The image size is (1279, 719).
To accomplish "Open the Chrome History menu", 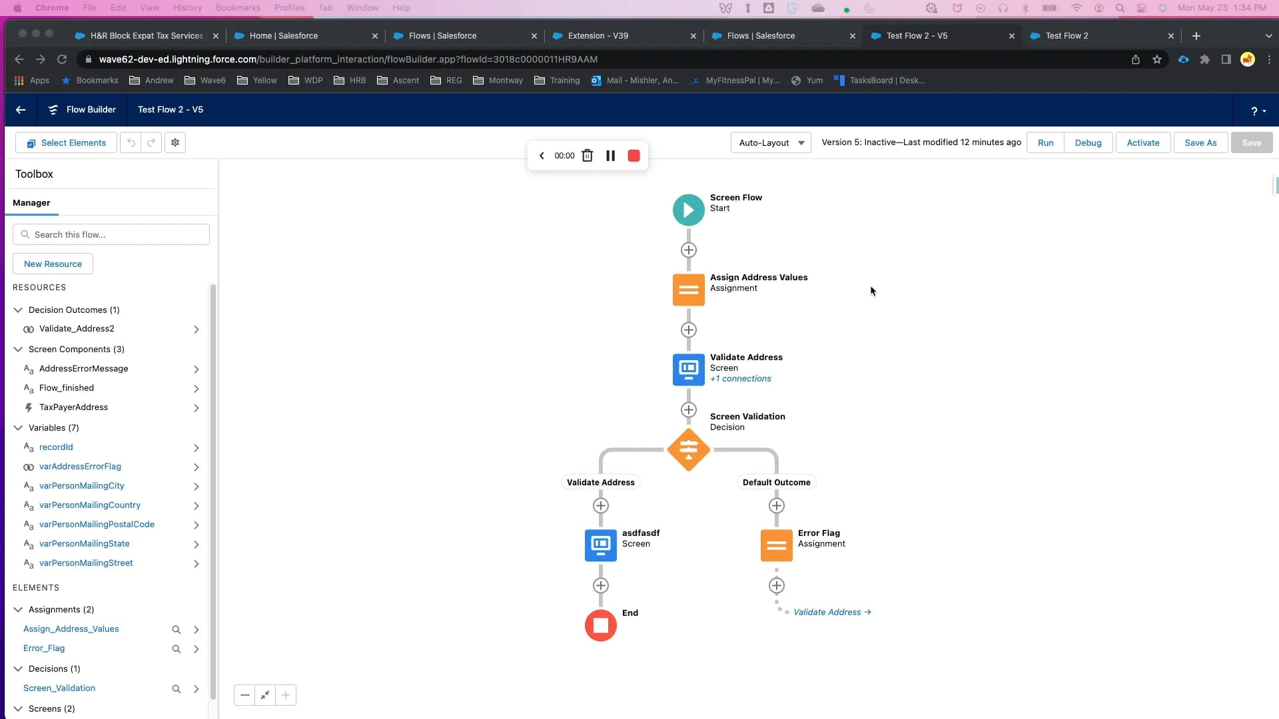I will 187,8.
